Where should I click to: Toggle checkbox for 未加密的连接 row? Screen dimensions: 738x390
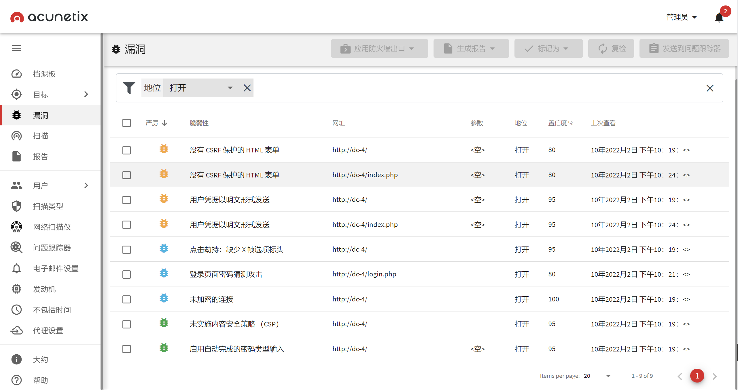pos(126,299)
